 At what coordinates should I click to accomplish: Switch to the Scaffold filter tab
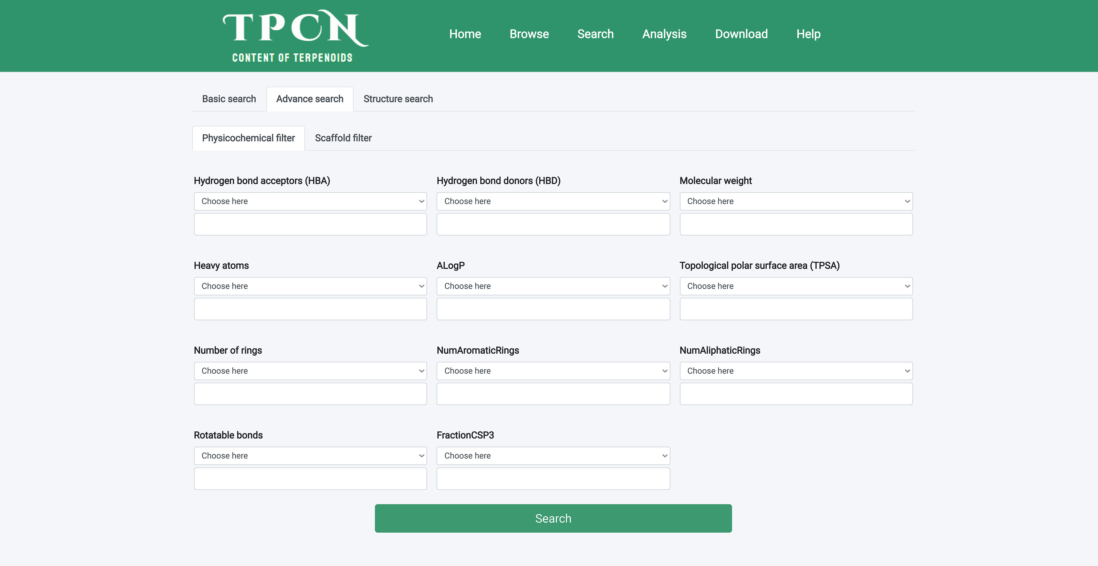pos(343,138)
